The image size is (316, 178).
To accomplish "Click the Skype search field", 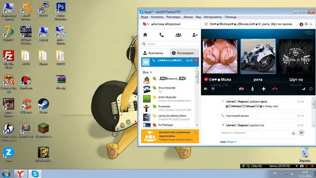I will (x=170, y=44).
